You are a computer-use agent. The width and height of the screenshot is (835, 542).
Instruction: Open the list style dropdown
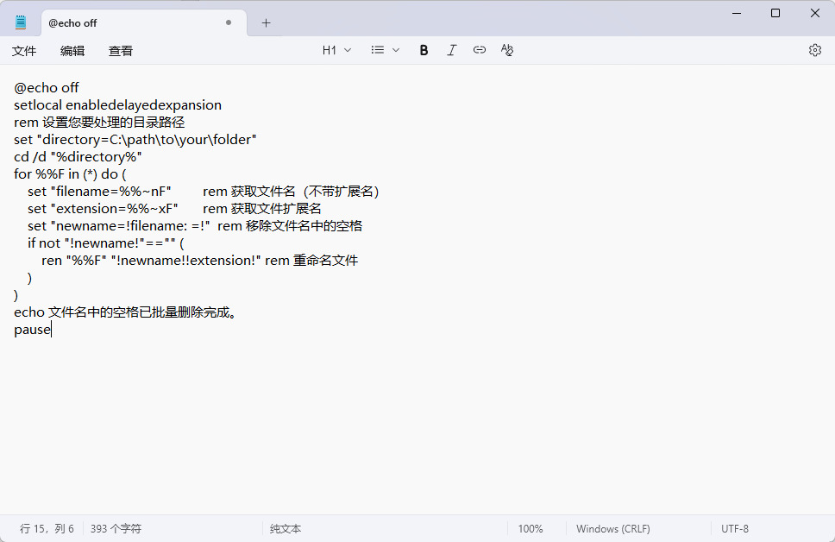coord(385,50)
